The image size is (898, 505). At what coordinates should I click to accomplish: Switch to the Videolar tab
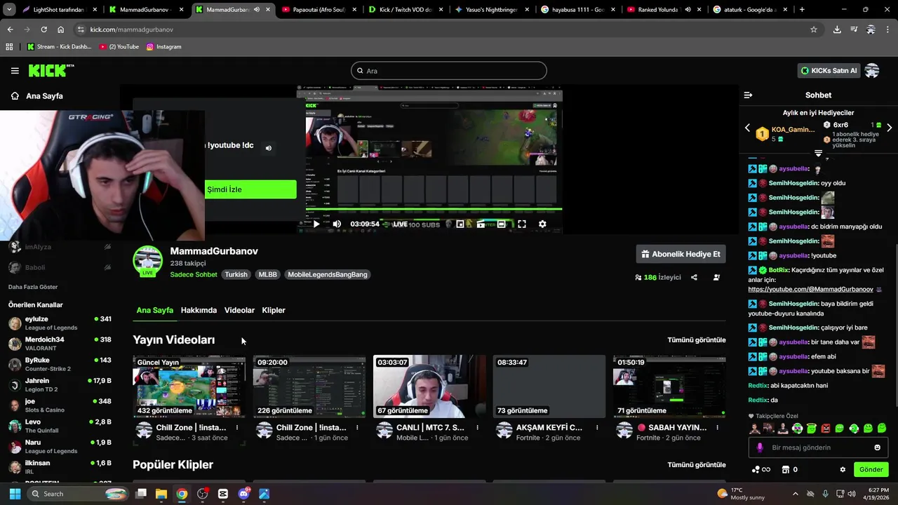pyautogui.click(x=239, y=310)
